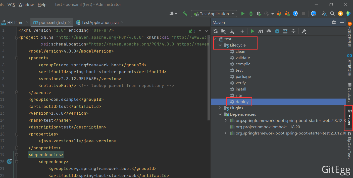Image resolution: width=353 pixels, height=178 pixels.
Task: Fold the parent tag at line 5
Action: click(17, 58)
